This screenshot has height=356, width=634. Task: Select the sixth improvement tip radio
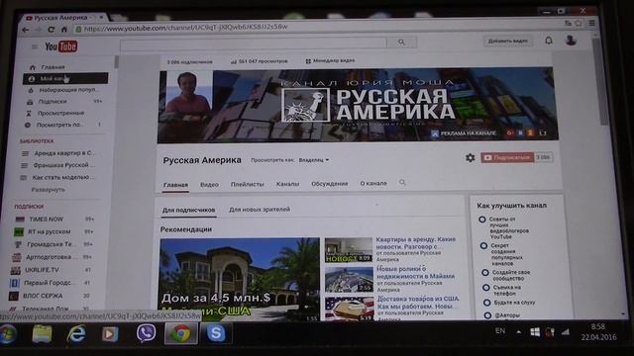(x=487, y=315)
